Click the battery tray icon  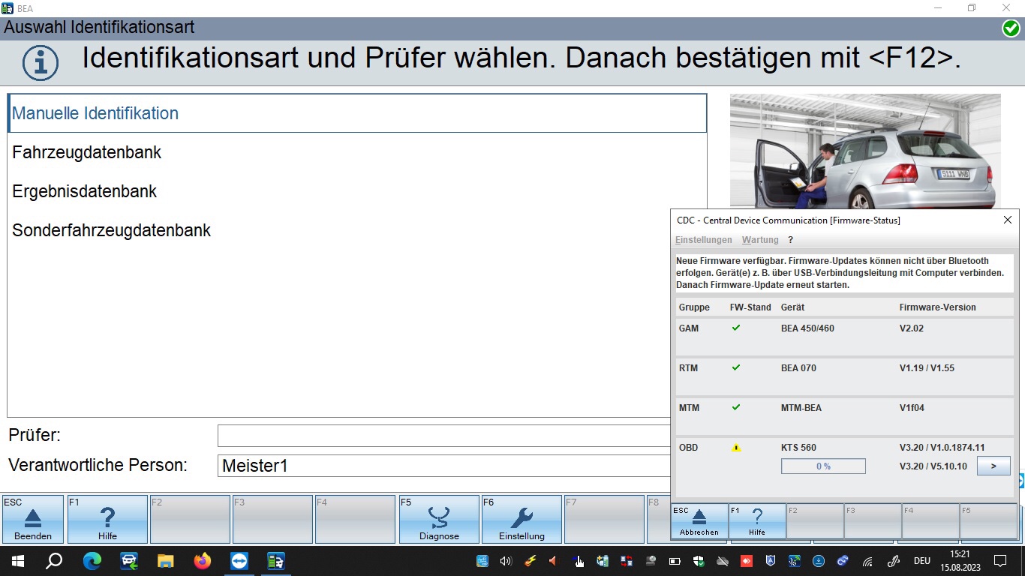[x=675, y=560]
